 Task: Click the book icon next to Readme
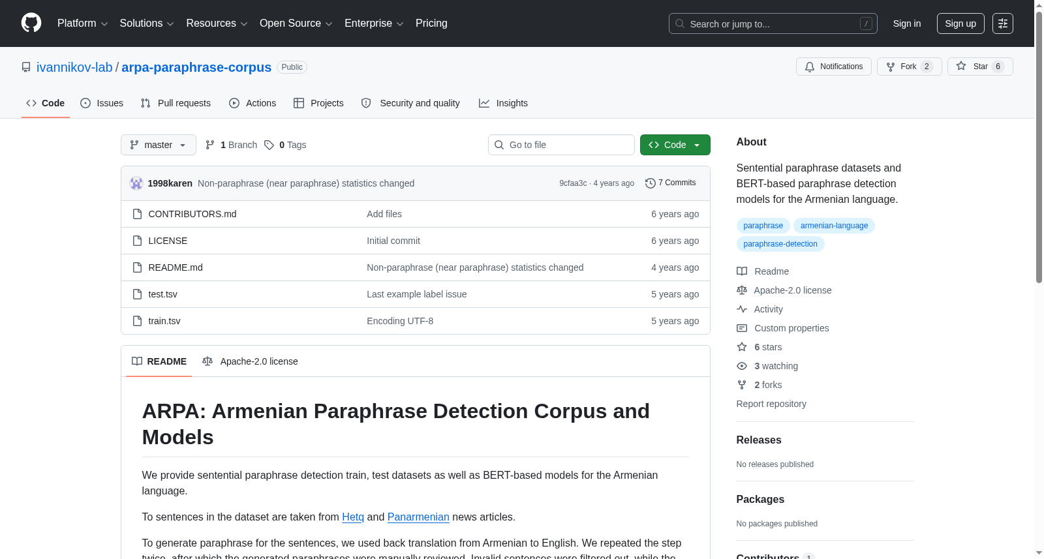[742, 271]
